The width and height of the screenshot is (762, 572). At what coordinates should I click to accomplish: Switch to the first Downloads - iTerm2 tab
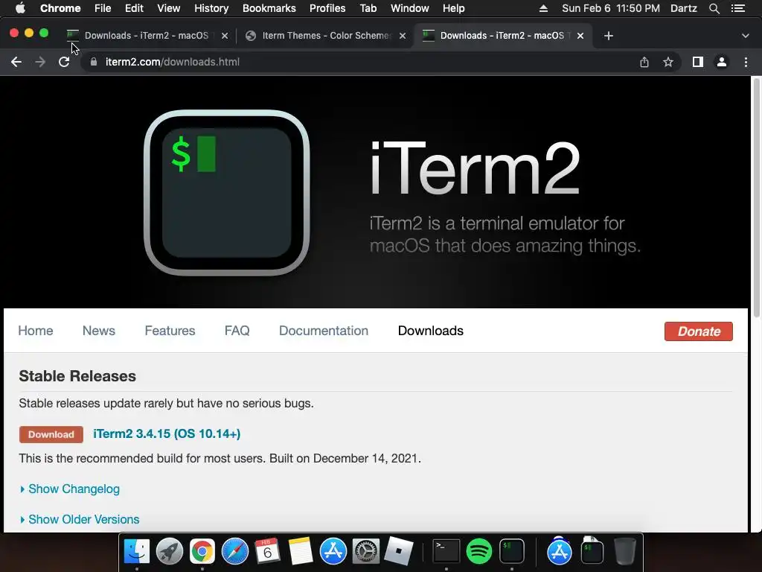tap(147, 36)
